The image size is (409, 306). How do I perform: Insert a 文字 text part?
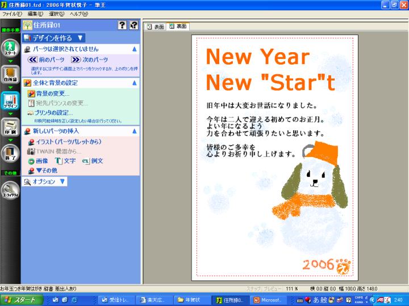(x=65, y=161)
